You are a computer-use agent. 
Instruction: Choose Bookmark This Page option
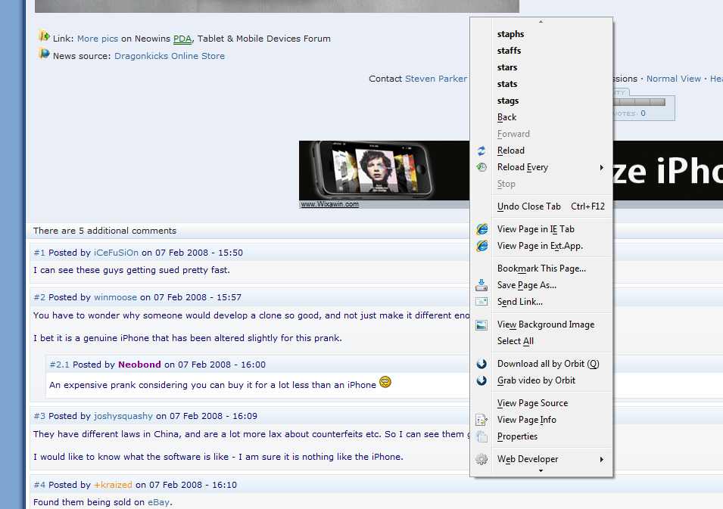[541, 268]
